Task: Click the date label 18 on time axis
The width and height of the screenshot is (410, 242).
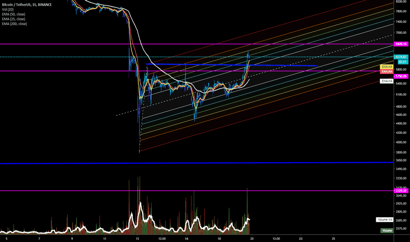Action: click(219, 238)
